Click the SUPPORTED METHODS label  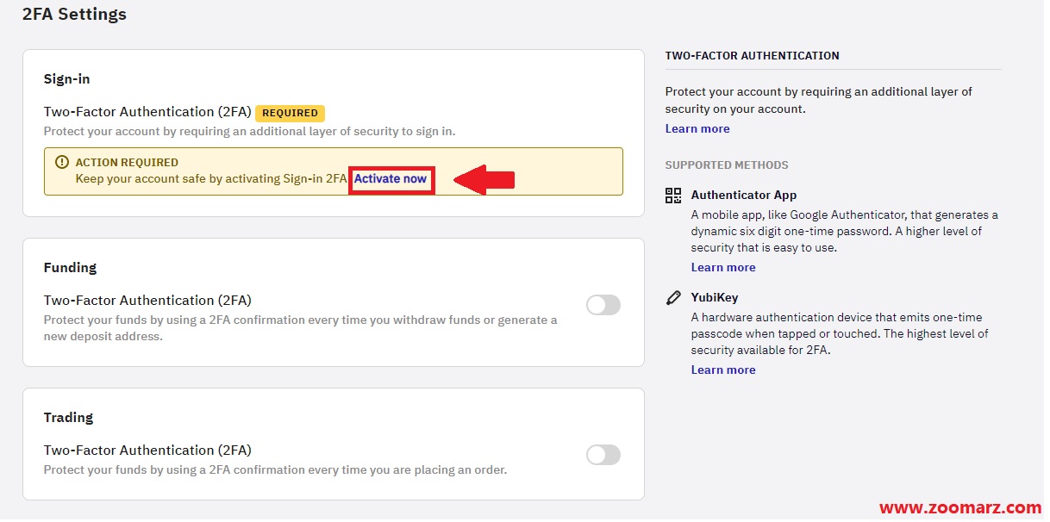pyautogui.click(x=727, y=165)
